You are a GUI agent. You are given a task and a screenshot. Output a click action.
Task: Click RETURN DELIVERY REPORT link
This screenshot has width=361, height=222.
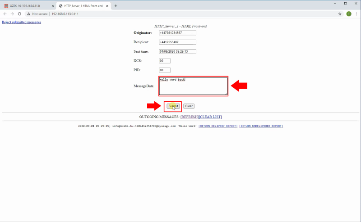pos(218,126)
